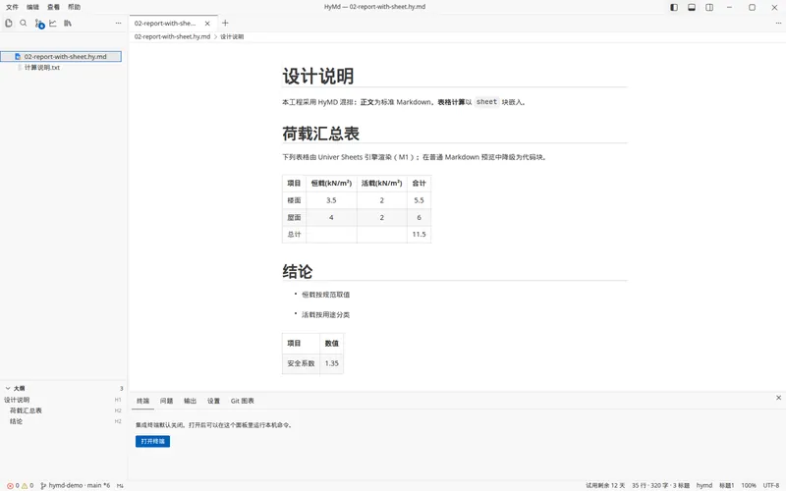Open sidebar more actions ellipsis
Screen dimensions: 786x491
(118, 23)
